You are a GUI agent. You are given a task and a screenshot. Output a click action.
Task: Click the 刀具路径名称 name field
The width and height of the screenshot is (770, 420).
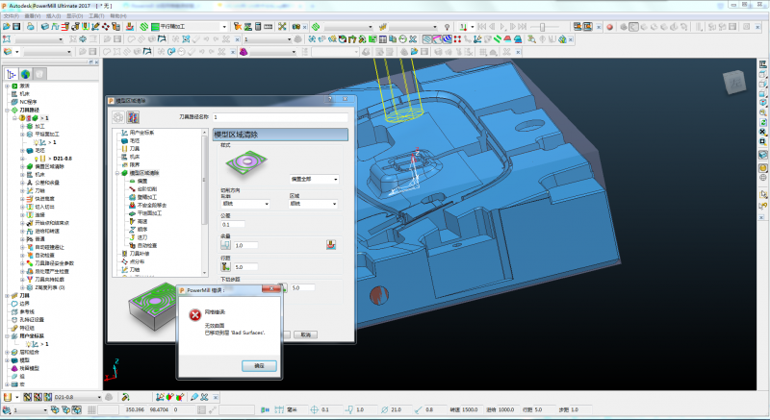(280, 117)
